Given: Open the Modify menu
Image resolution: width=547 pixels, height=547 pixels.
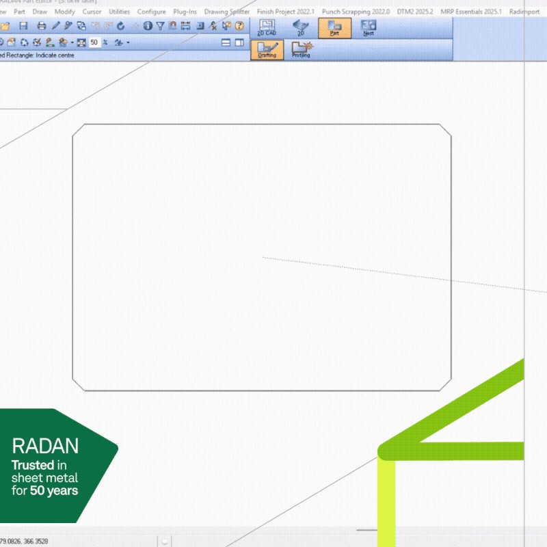Looking at the screenshot, I should pyautogui.click(x=64, y=12).
